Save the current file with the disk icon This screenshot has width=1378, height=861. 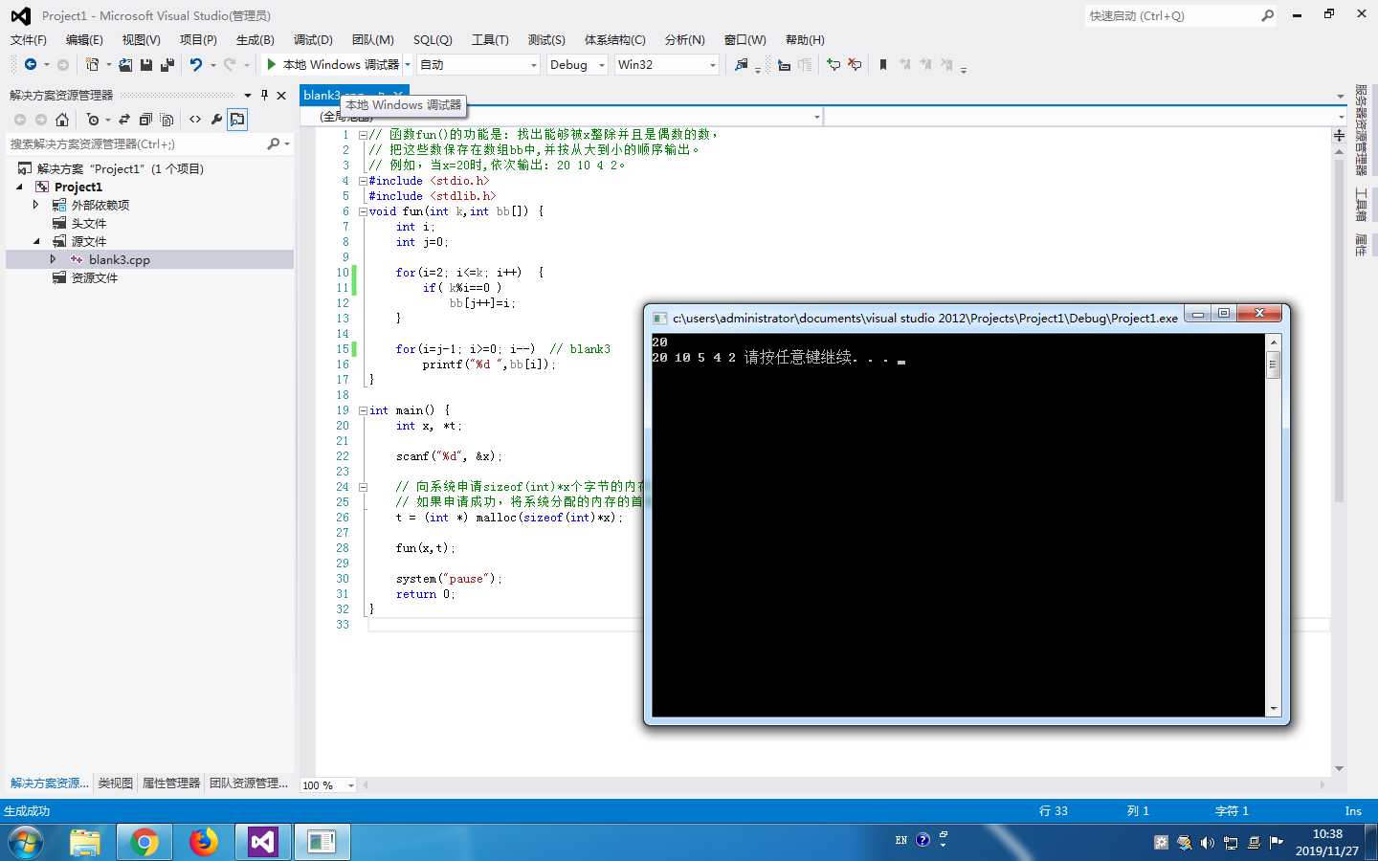pos(146,65)
